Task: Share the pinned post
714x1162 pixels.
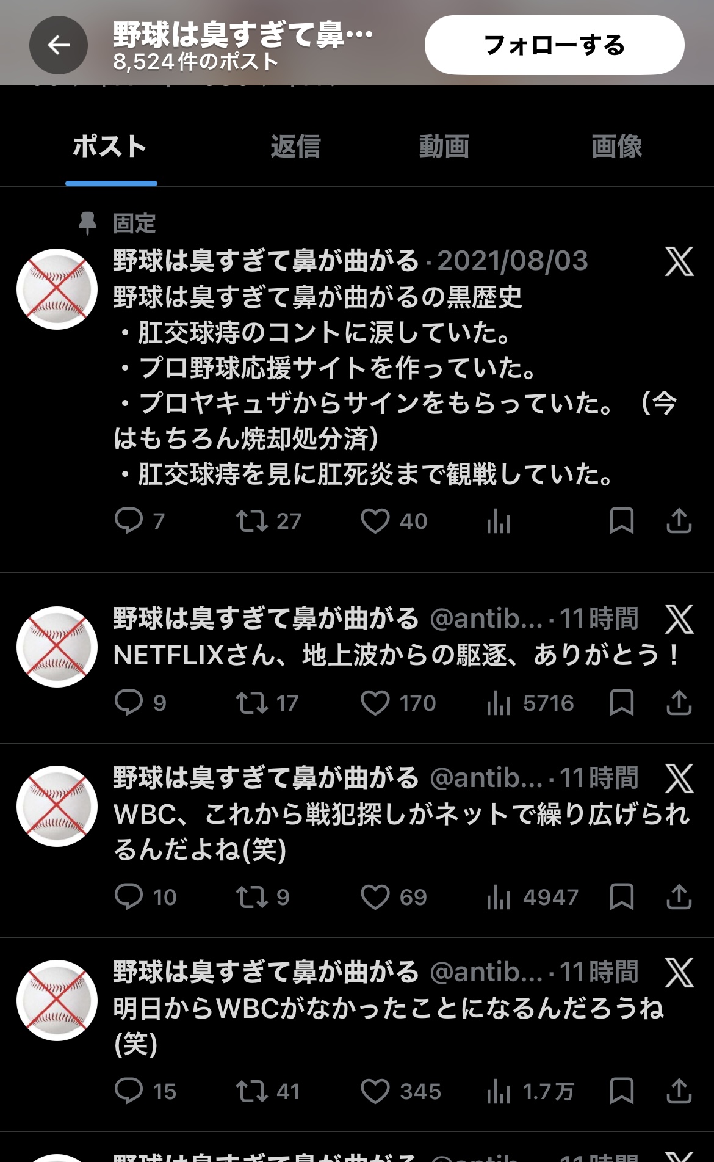Action: tap(679, 521)
